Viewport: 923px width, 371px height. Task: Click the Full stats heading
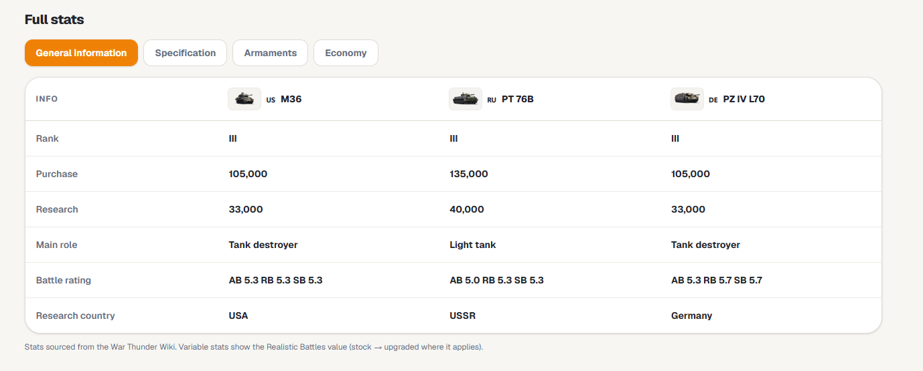coord(54,19)
